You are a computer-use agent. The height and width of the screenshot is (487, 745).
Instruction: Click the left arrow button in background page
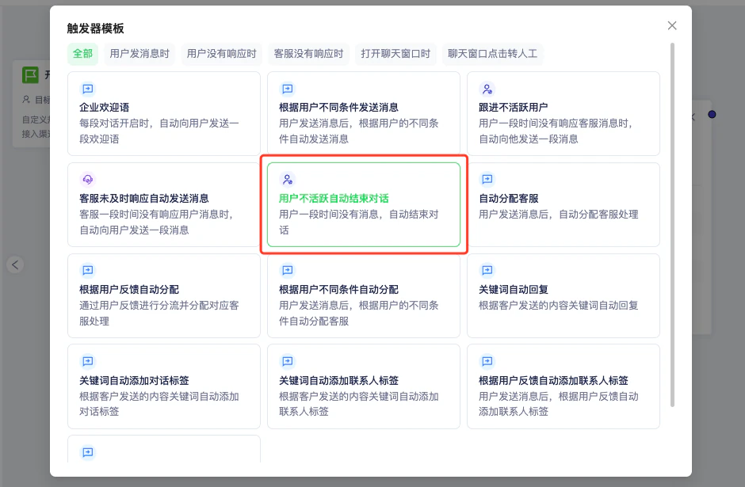15,264
